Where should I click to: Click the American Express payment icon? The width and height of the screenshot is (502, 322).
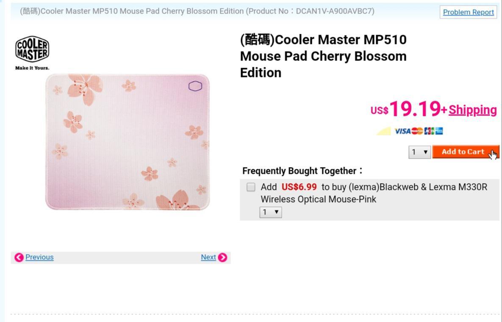click(x=439, y=131)
